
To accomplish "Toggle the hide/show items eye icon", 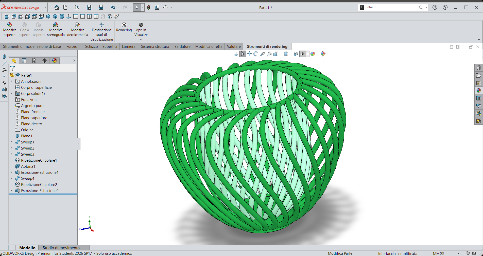I will (x=303, y=54).
